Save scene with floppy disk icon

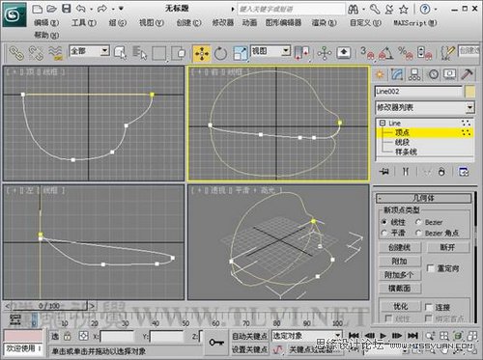pos(66,9)
